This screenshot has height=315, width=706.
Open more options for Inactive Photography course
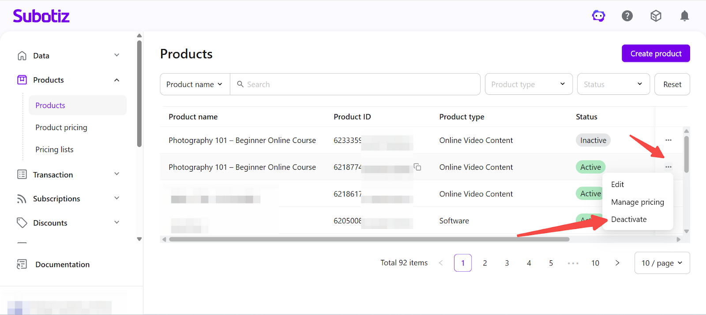pos(668,140)
